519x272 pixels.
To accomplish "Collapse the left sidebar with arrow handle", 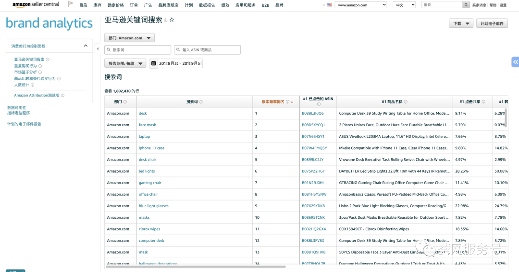I will click(x=98, y=49).
